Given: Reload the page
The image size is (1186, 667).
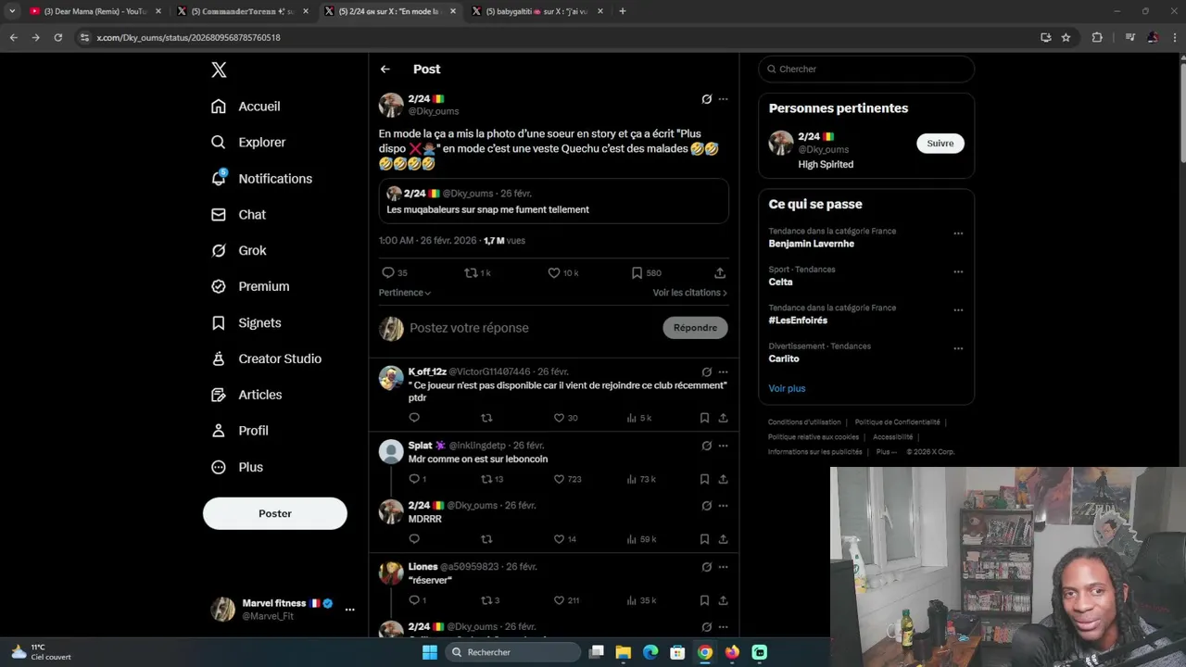Looking at the screenshot, I should [58, 38].
